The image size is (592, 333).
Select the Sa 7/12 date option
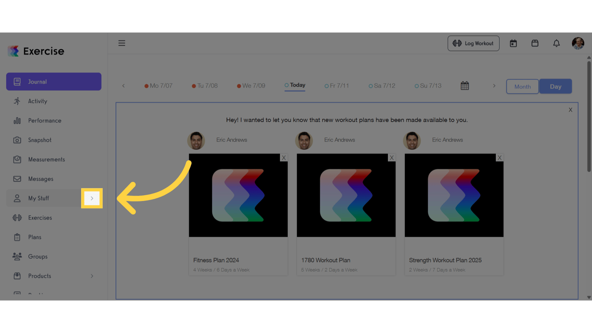[x=382, y=85]
